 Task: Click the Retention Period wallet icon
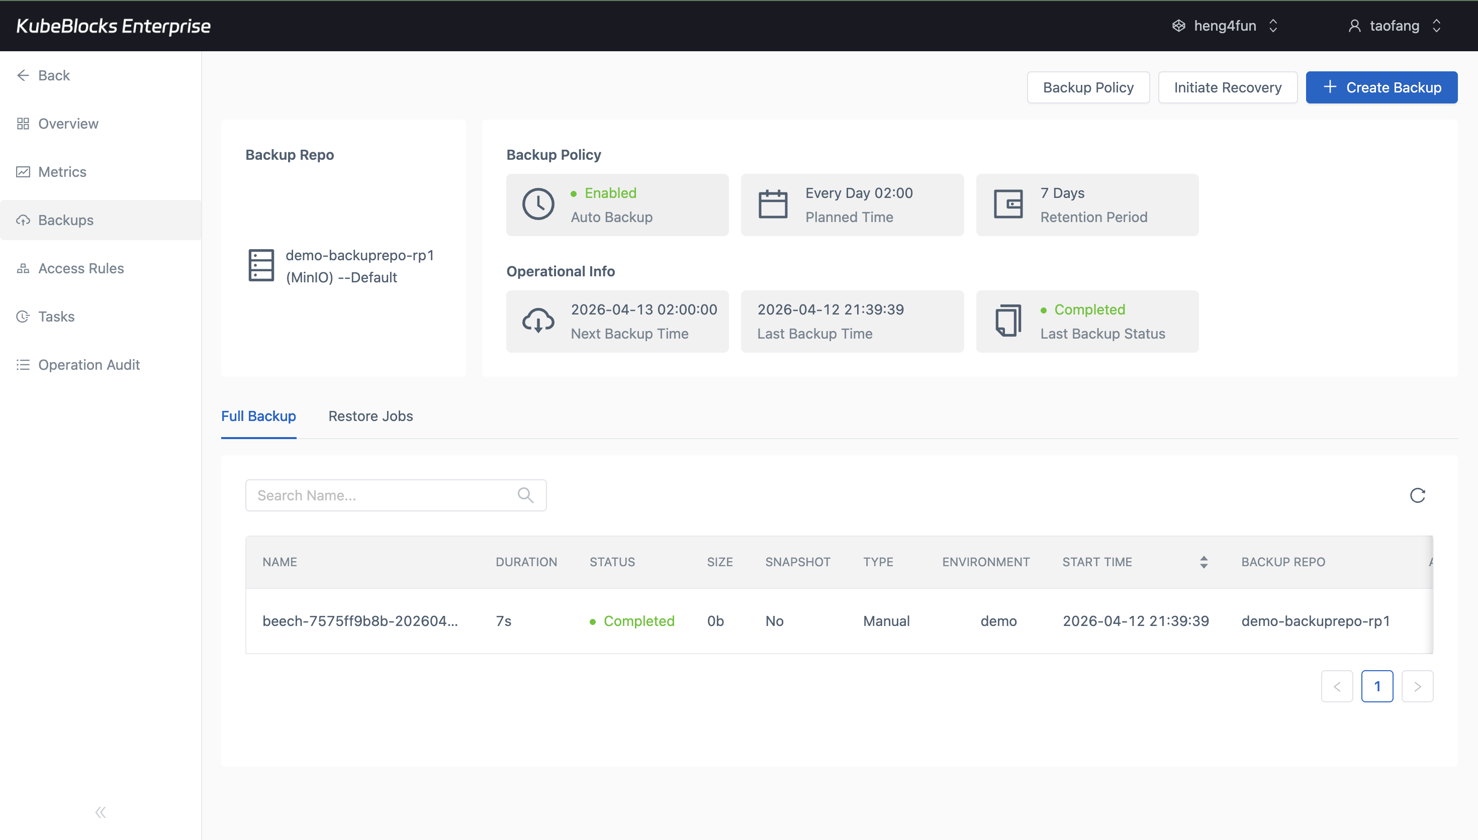pyautogui.click(x=1008, y=204)
